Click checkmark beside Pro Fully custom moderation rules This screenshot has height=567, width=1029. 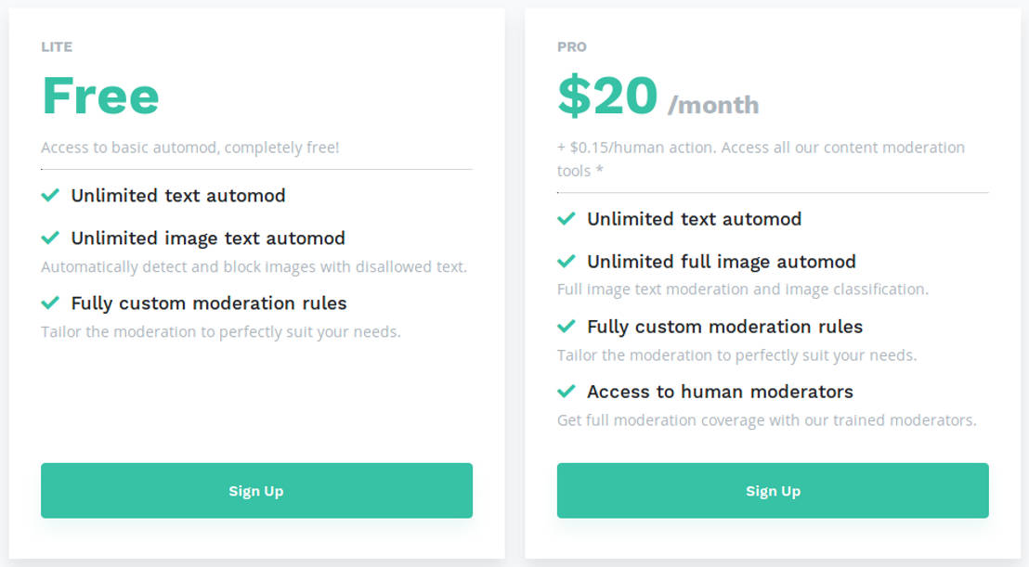(x=566, y=327)
